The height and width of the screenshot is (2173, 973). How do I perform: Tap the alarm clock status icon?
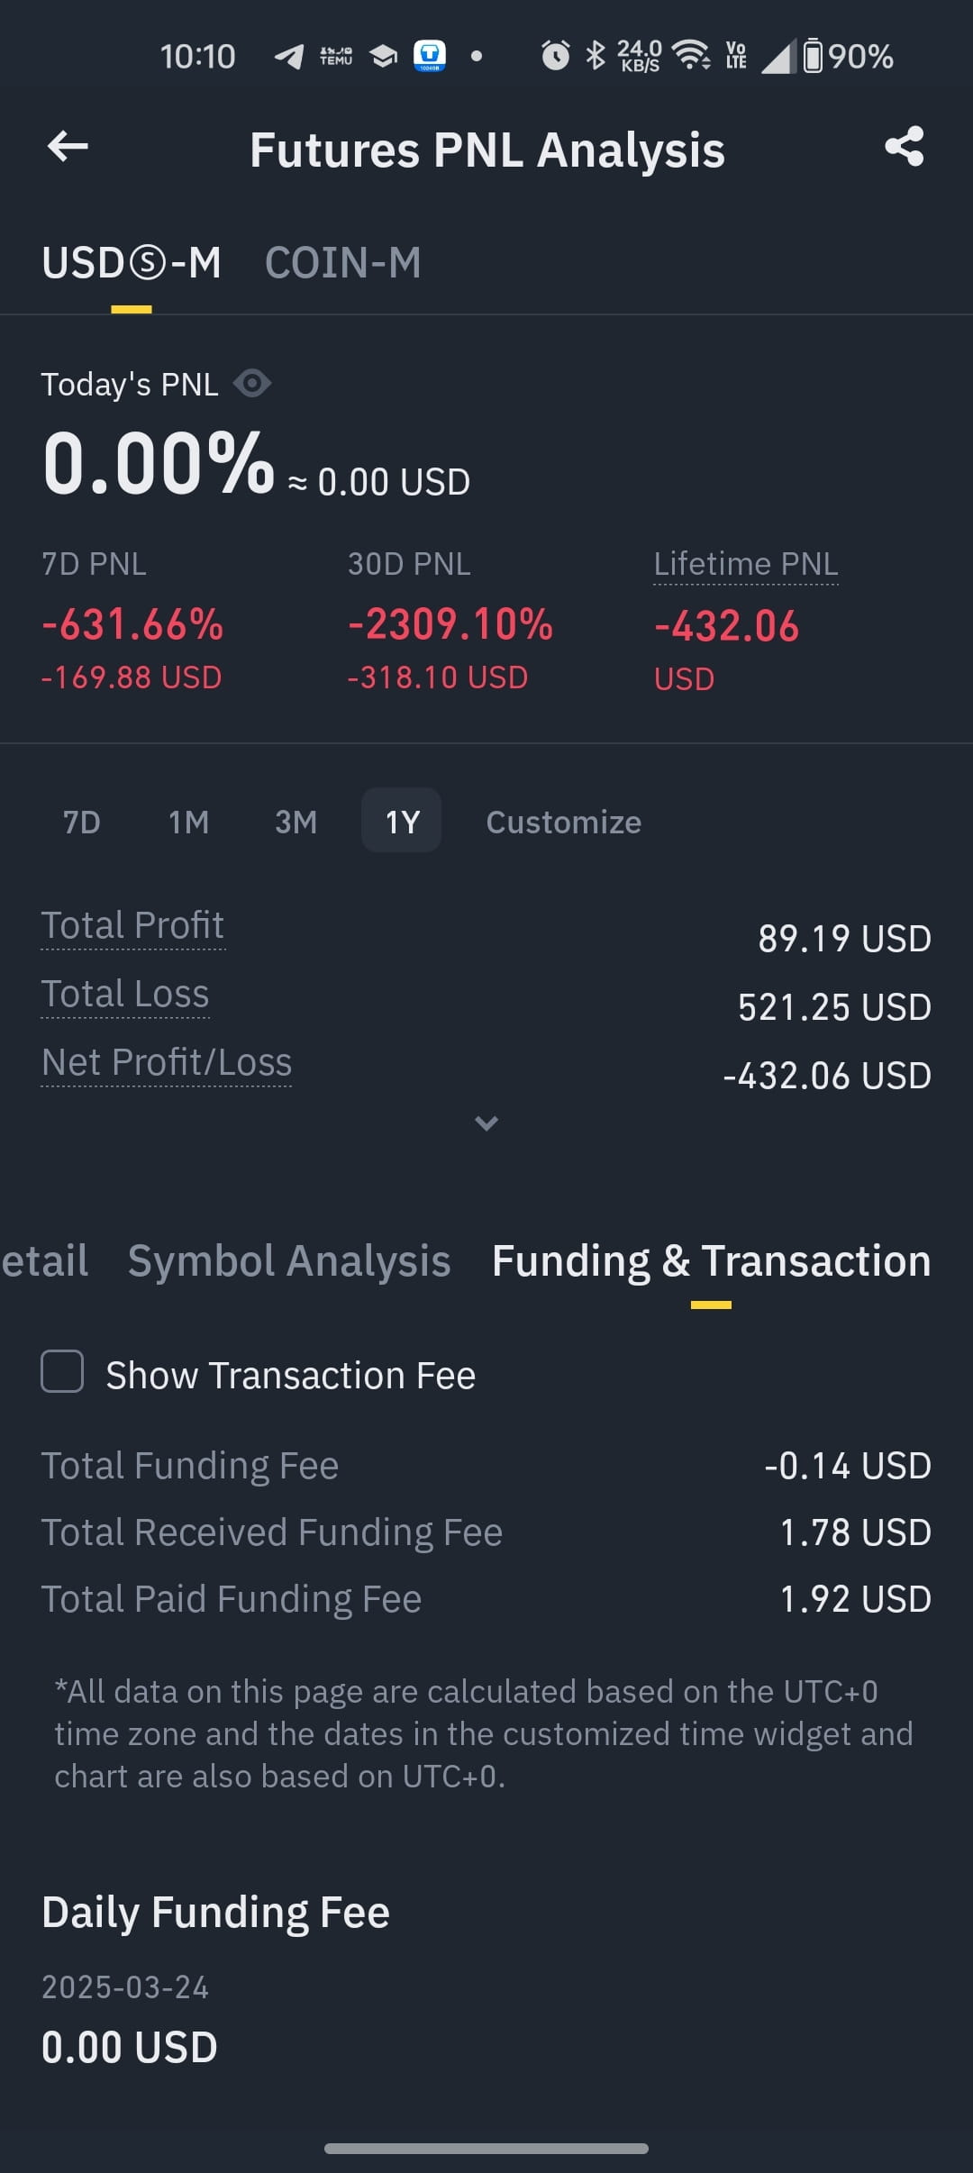(x=555, y=56)
